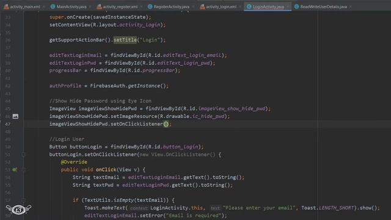Collapse the buttonLogin.setOnClickListener code block
The width and height of the screenshot is (391, 220).
tap(23, 155)
